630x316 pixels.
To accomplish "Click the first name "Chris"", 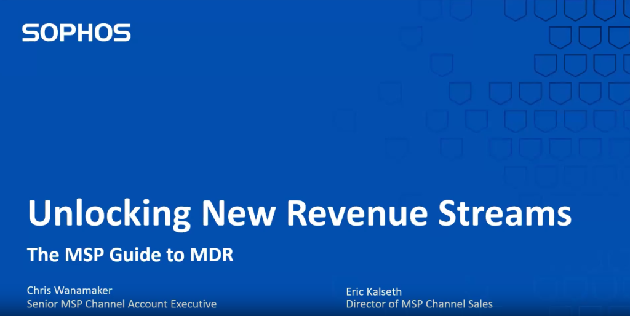I will pyautogui.click(x=39, y=290).
